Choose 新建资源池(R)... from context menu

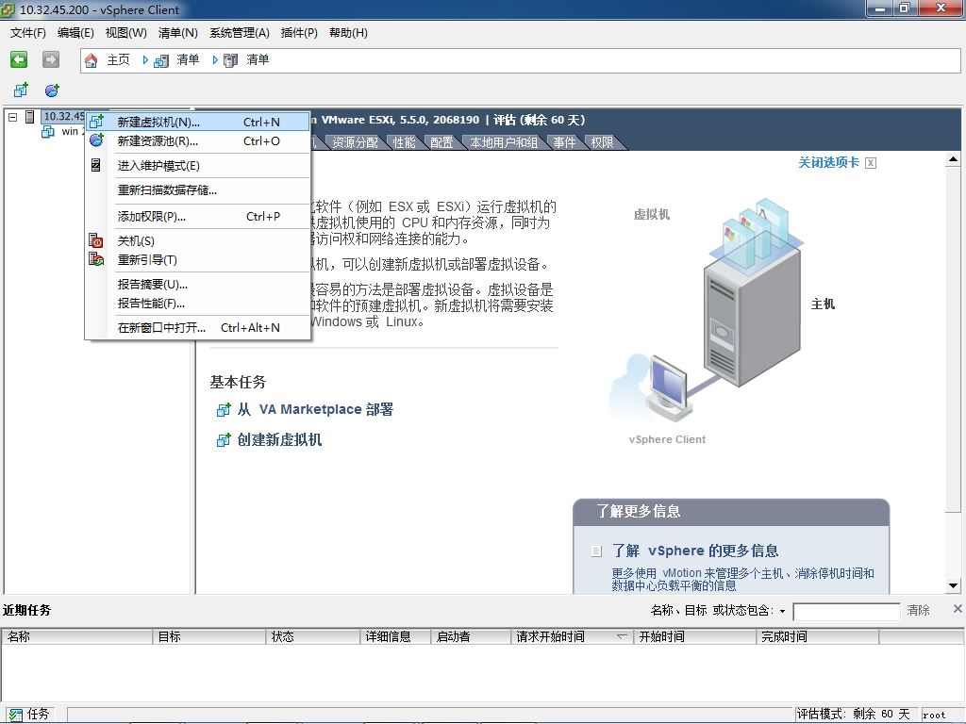[x=197, y=141]
